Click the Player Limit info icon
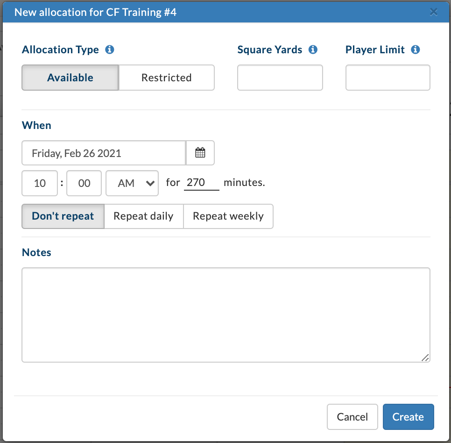451x443 pixels. click(416, 50)
